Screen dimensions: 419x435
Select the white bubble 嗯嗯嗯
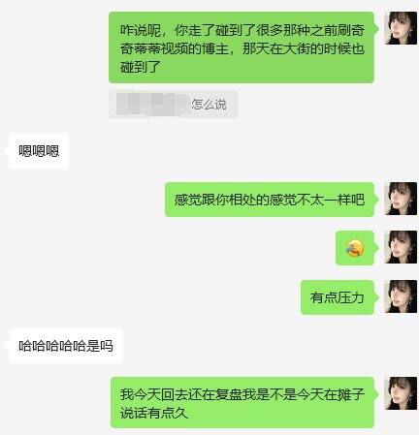(x=39, y=151)
